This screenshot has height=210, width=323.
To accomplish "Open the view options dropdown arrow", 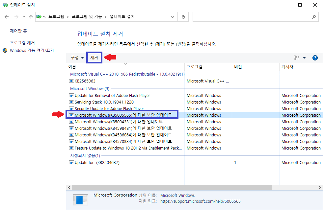I will (x=304, y=58).
